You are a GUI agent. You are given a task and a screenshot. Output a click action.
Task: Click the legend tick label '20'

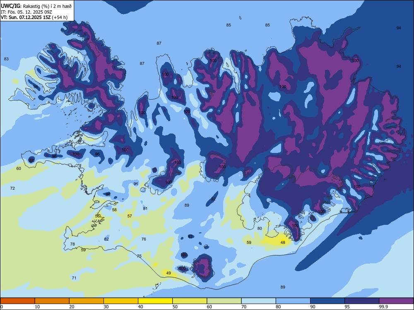[x=72, y=307]
